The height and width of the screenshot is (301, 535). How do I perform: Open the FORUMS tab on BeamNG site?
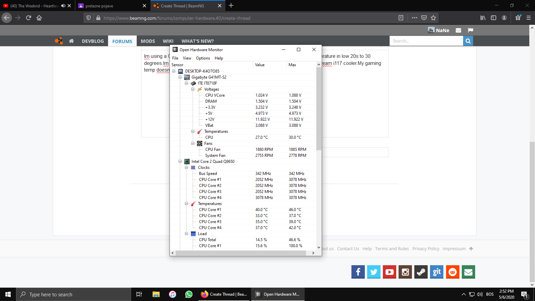[x=122, y=41]
